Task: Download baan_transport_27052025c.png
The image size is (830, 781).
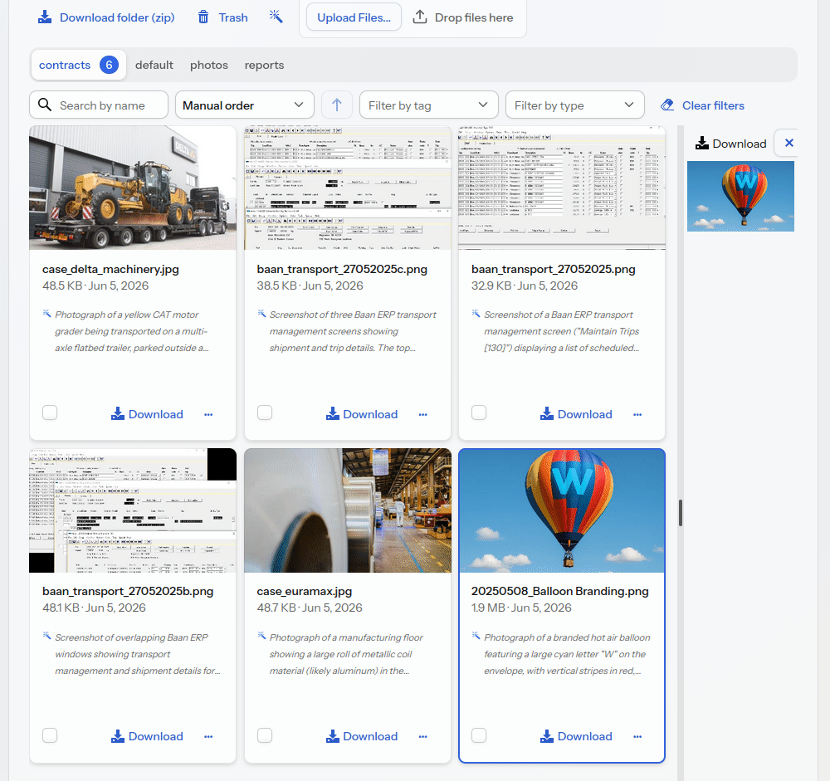Action: coord(362,414)
